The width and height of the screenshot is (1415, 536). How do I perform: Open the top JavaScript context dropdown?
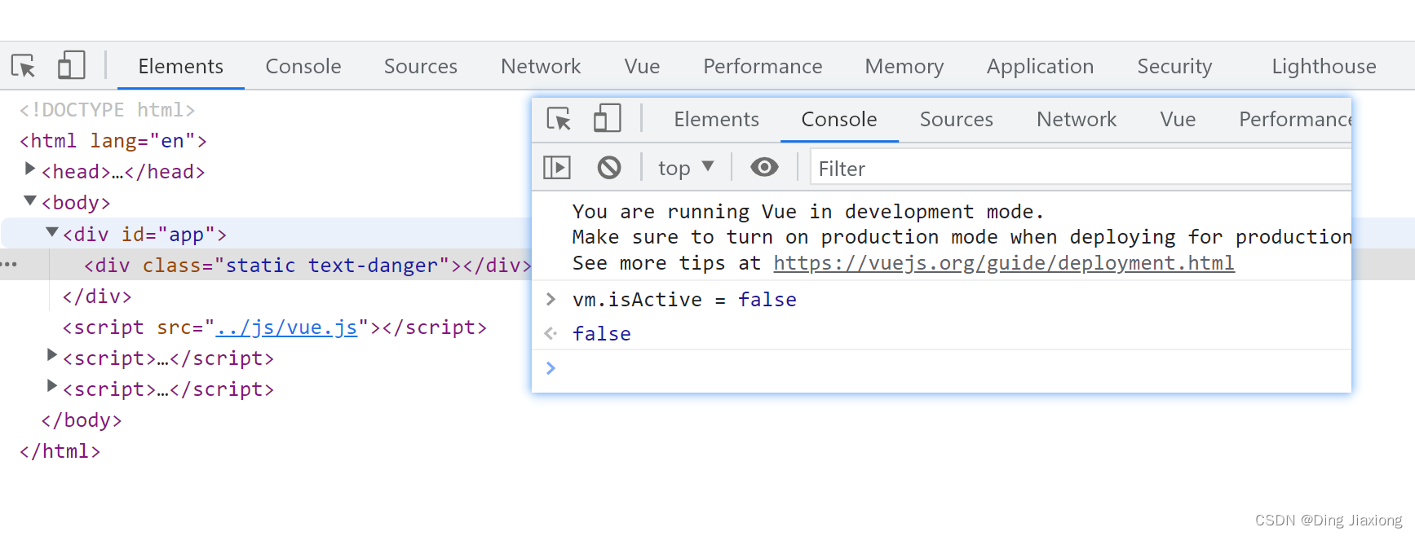click(686, 168)
